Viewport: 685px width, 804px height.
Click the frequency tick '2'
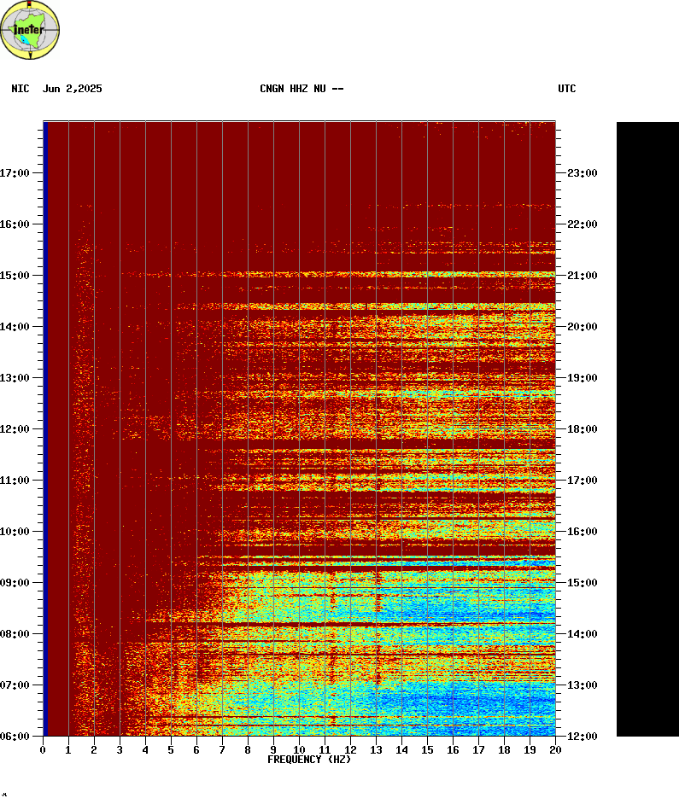pyautogui.click(x=94, y=750)
